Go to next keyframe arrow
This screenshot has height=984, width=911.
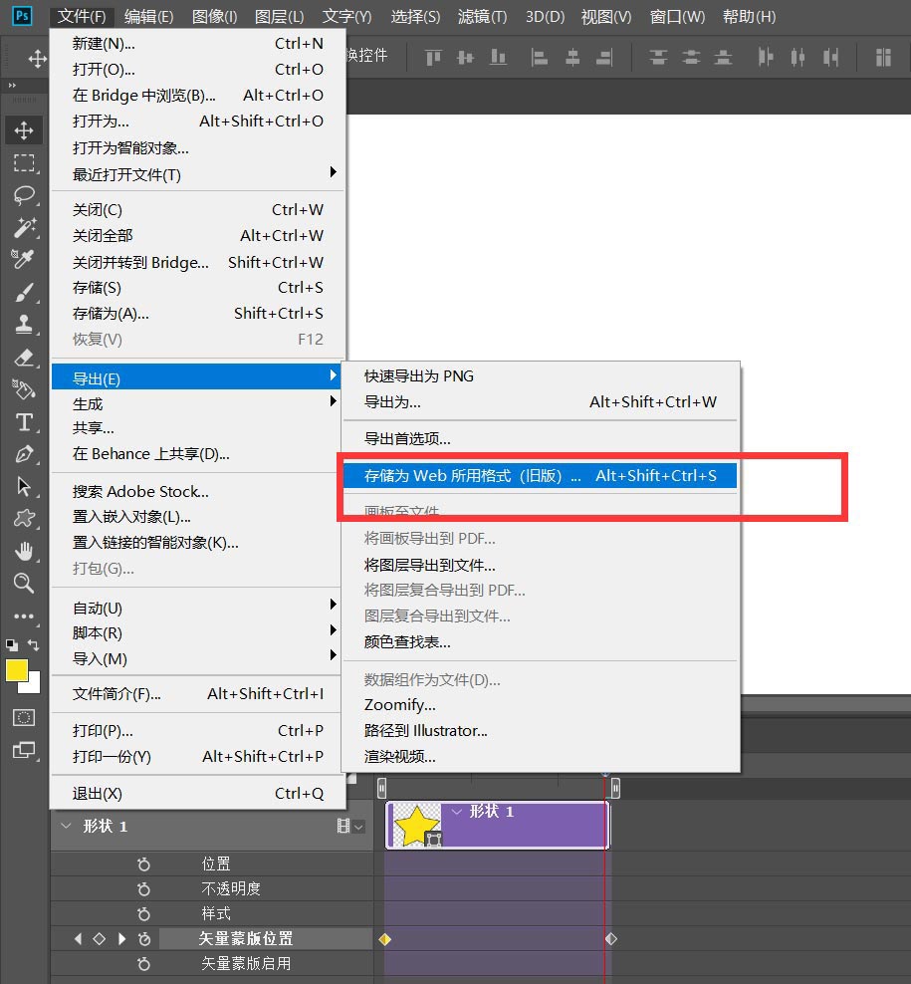coord(121,939)
